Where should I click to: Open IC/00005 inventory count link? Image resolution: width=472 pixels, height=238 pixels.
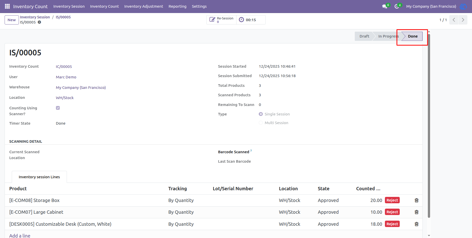click(x=64, y=67)
